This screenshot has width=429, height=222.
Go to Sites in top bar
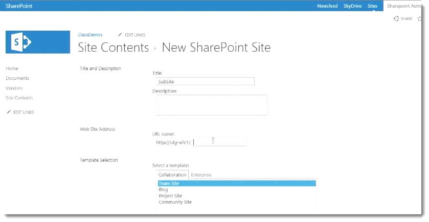coord(372,6)
